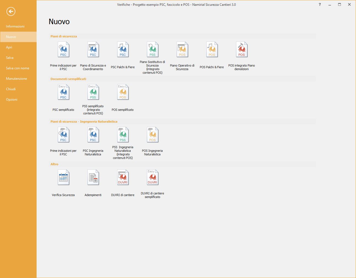Open PSC Ingegneria Naturalistica template
356x278 pixels.
(x=93, y=135)
